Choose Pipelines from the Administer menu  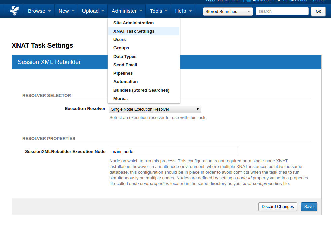click(123, 73)
